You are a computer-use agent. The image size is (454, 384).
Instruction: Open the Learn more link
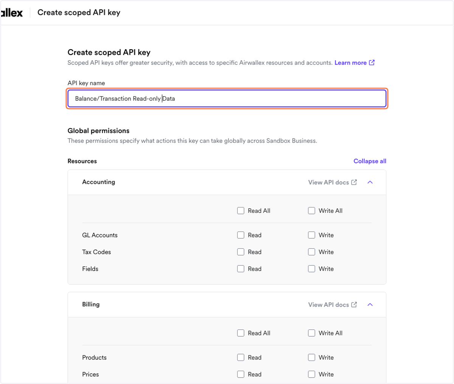[350, 63]
